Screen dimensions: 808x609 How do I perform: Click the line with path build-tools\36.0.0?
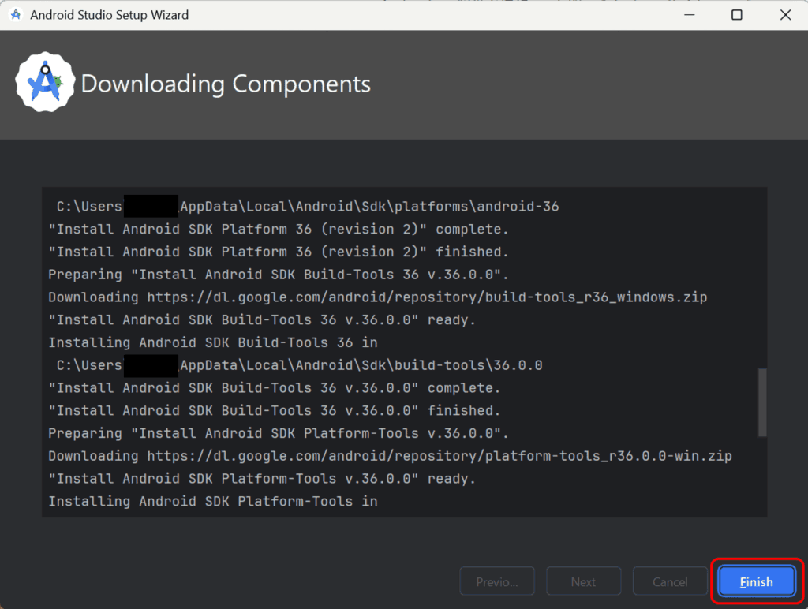tap(299, 365)
